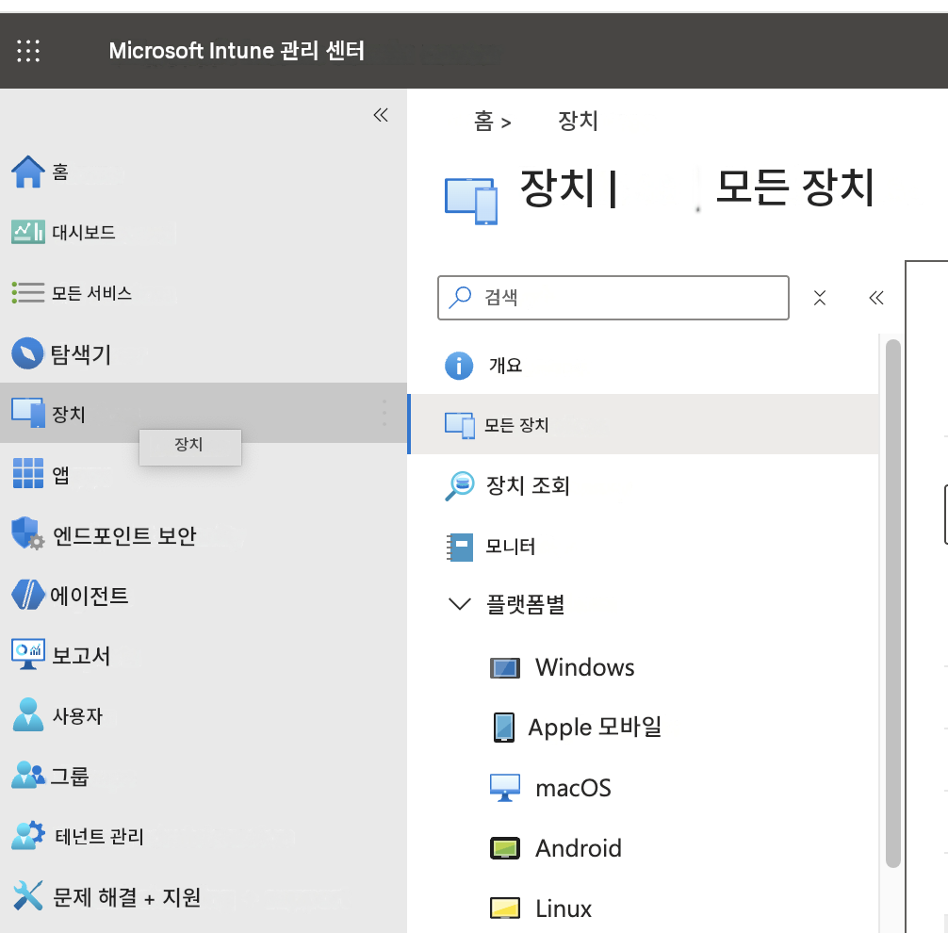Open 보고서 monitor icon

[28, 654]
